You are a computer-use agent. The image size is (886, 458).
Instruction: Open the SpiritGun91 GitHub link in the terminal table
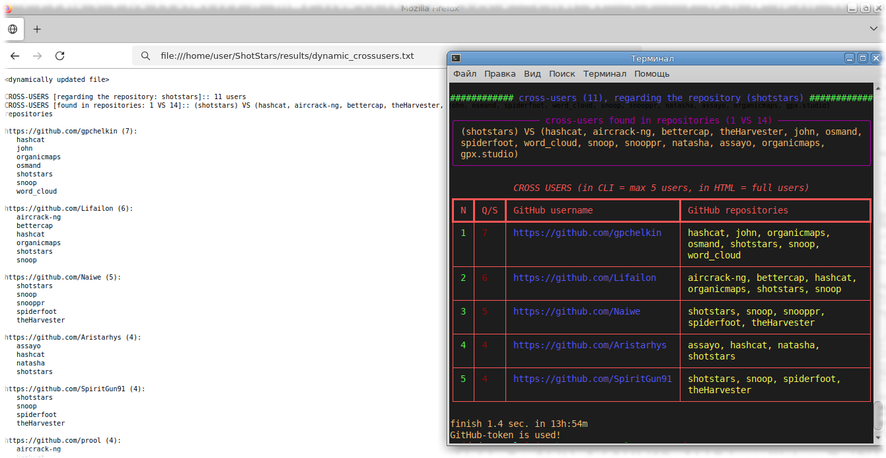tap(593, 379)
